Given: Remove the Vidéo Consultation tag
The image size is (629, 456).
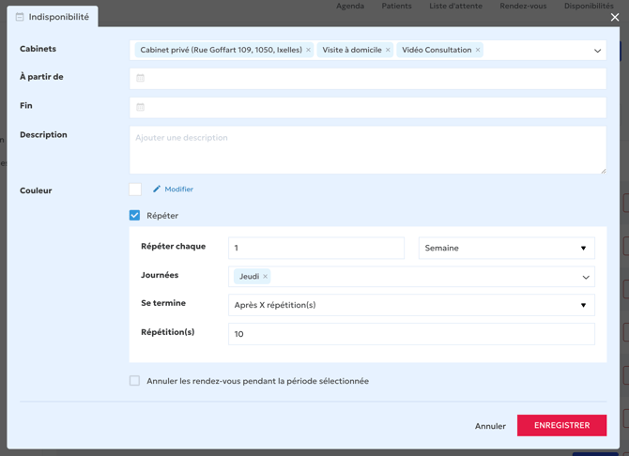Looking at the screenshot, I should tap(478, 51).
